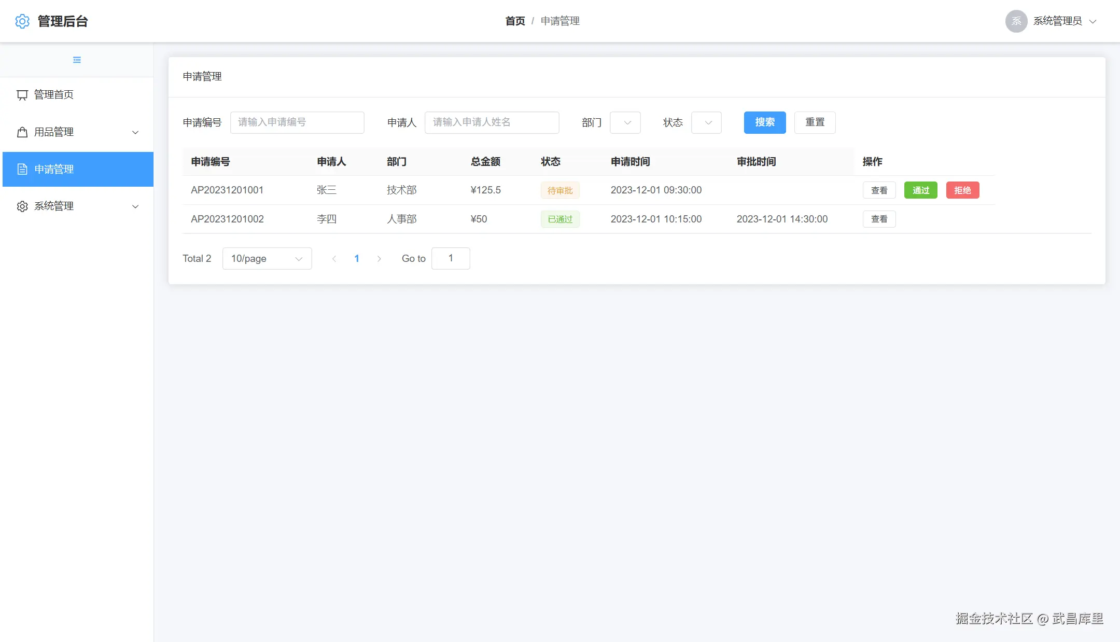Viewport: 1120px width, 642px height.
Task: Click the blue 搜索 button
Action: (x=764, y=122)
